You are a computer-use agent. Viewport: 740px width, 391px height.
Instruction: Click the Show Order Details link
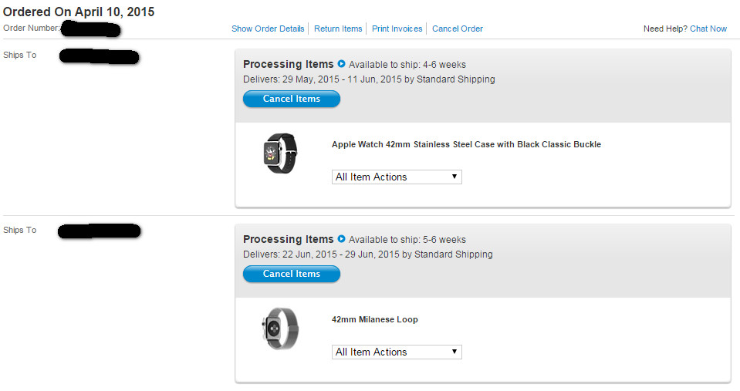(268, 29)
